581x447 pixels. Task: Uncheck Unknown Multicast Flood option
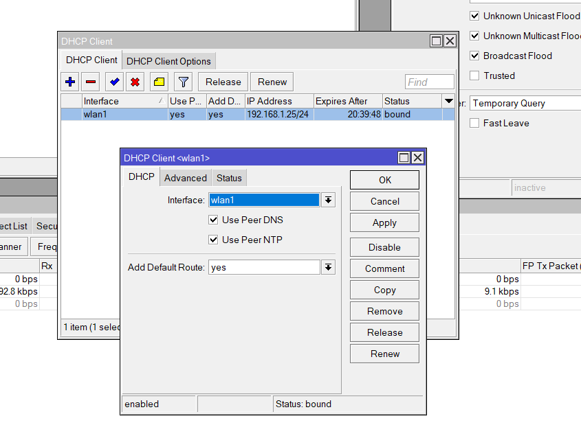click(474, 36)
